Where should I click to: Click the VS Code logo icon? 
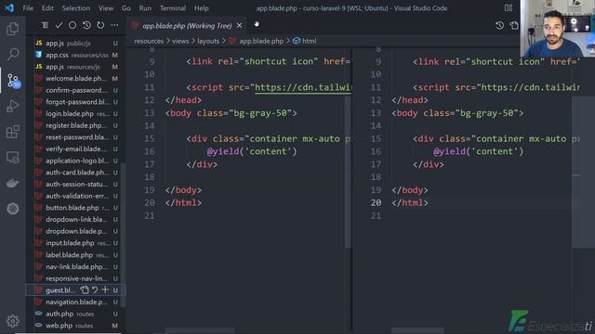[x=9, y=8]
